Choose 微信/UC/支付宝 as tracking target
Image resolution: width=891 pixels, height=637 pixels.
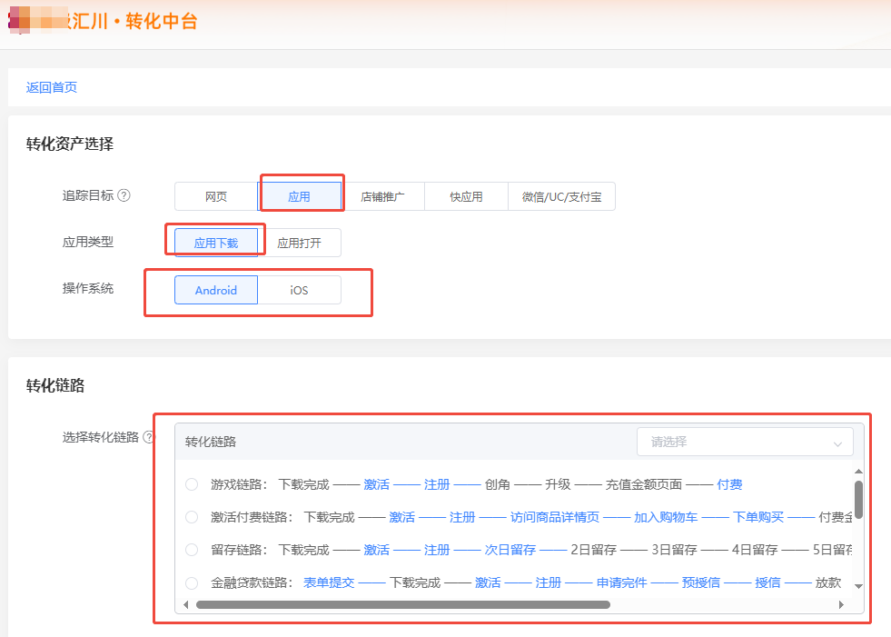pos(561,197)
